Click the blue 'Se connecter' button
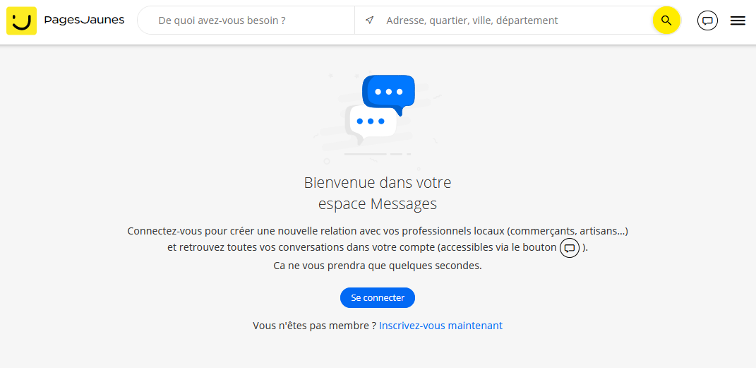The height and width of the screenshot is (368, 756). coord(378,297)
